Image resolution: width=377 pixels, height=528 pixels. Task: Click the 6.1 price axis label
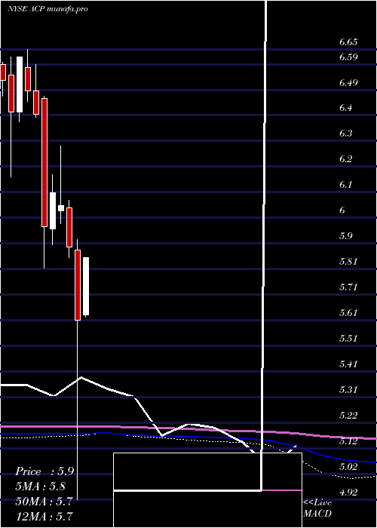coord(345,185)
